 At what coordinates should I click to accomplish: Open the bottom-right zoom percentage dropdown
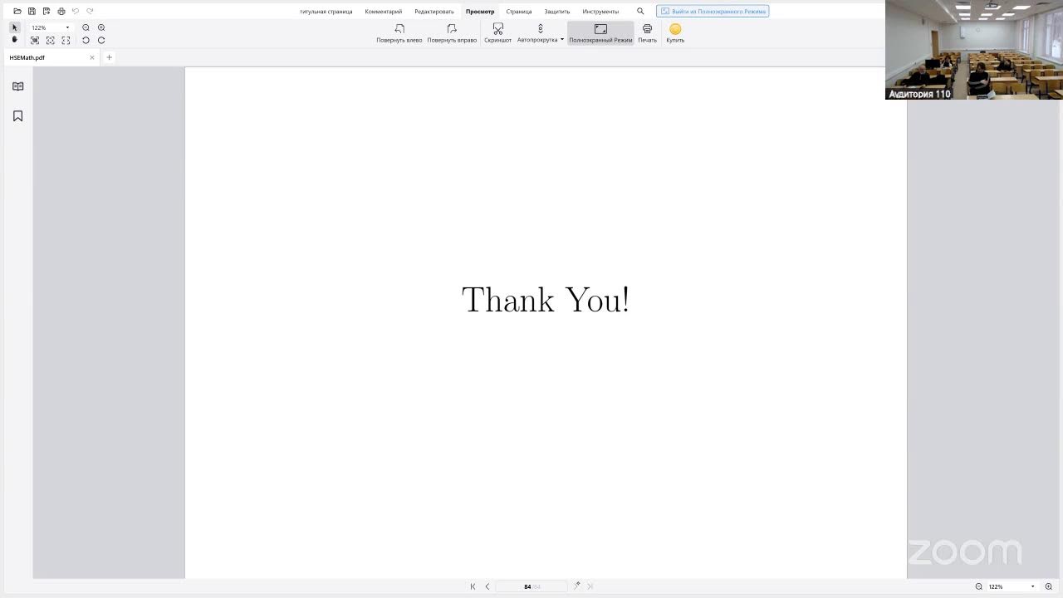tap(1033, 586)
